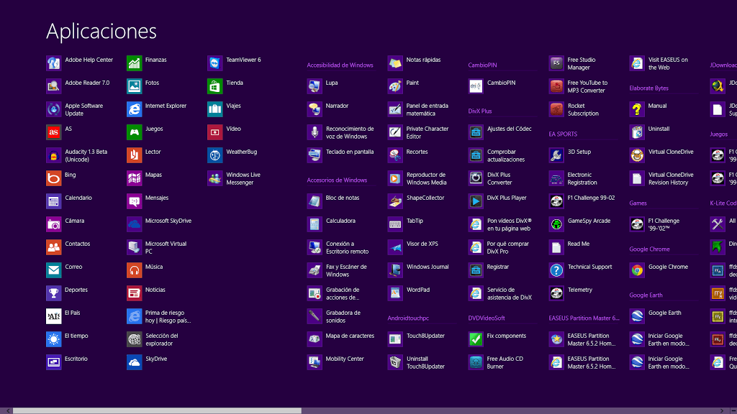Open the Viajes suitcase icon
This screenshot has width=737, height=414.
(x=214, y=109)
